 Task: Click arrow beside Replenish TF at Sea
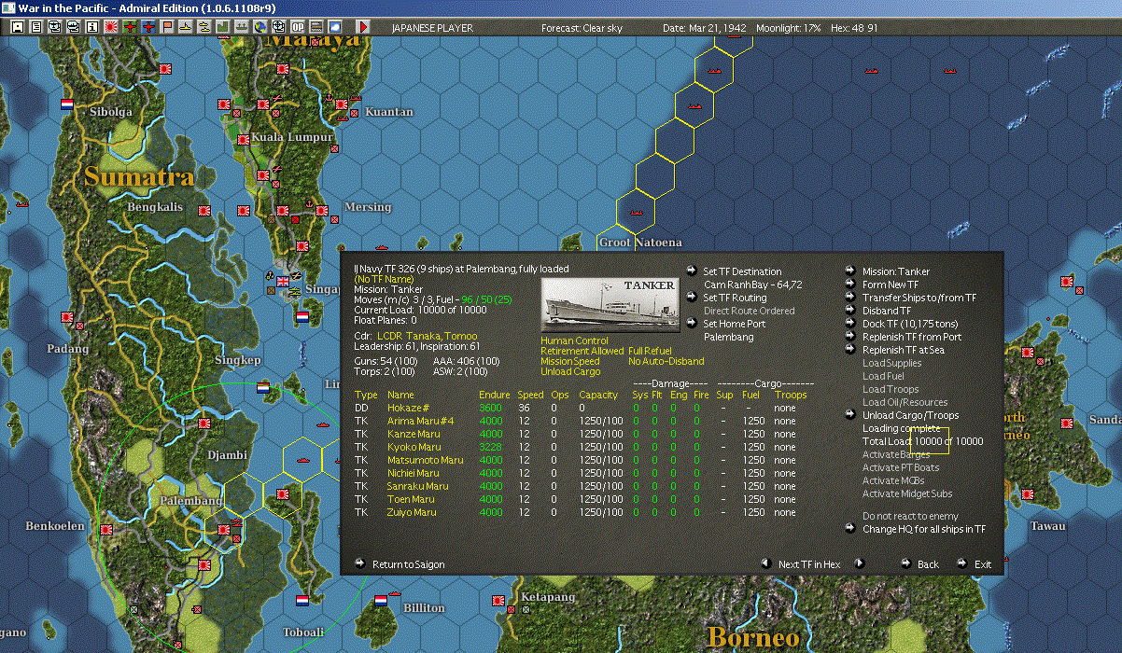(x=850, y=350)
